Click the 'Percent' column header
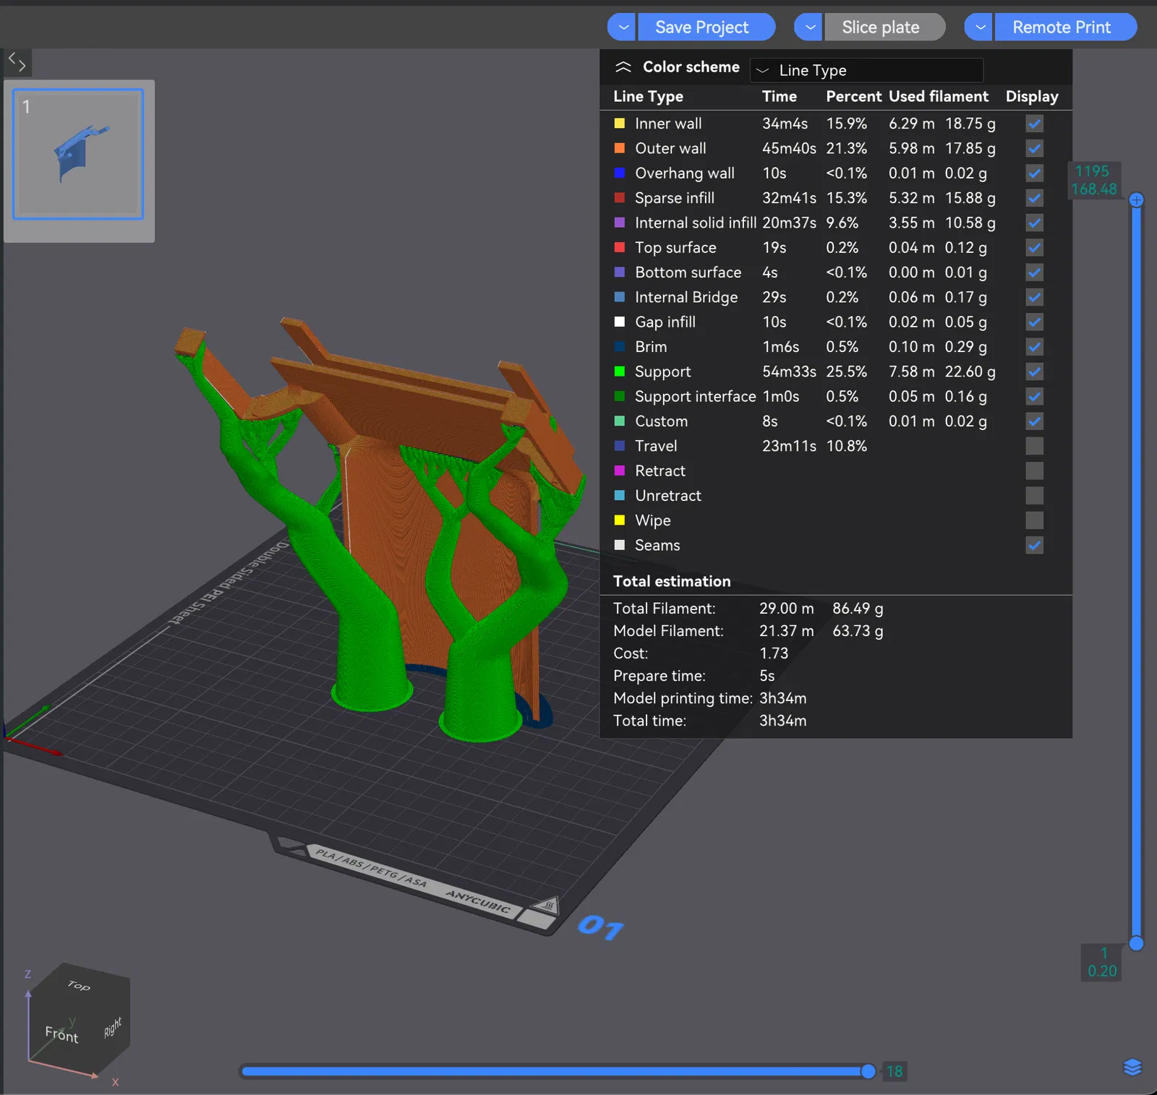Viewport: 1157px width, 1095px height. [x=853, y=96]
